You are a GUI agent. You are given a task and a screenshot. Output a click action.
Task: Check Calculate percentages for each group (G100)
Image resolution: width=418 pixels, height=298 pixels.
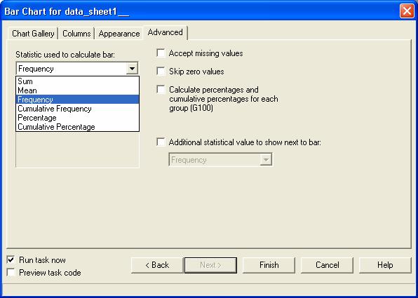tap(161, 90)
